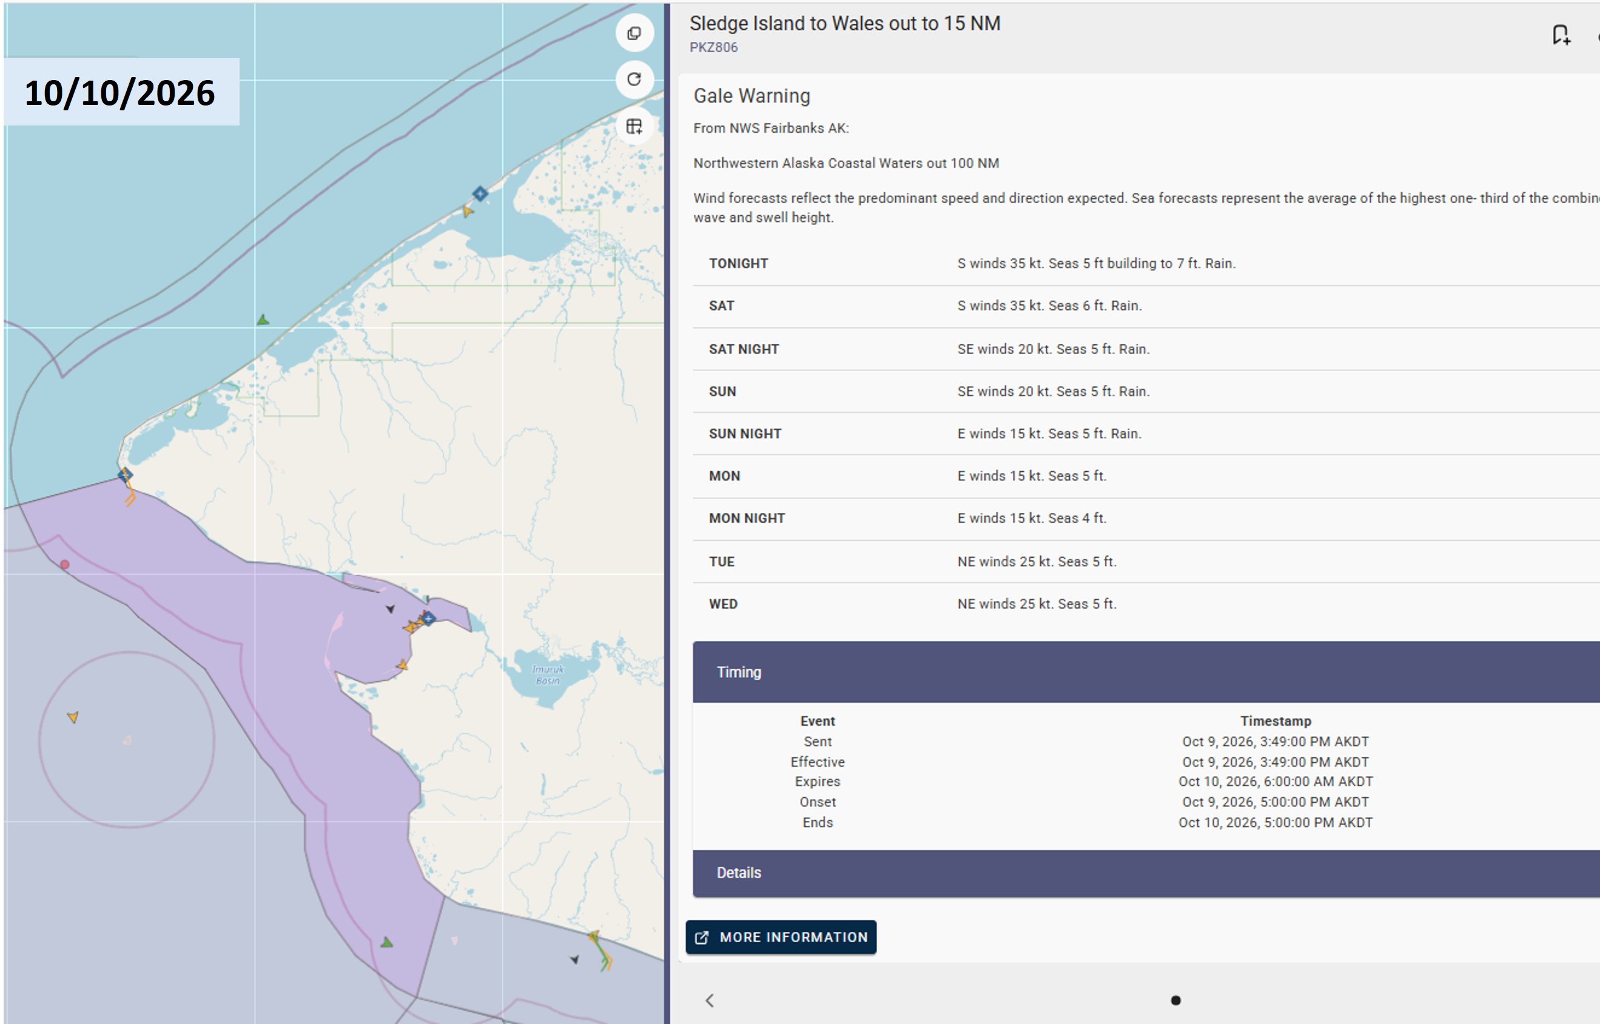Click the add table grid icon on the map
1600x1024 pixels.
[634, 126]
